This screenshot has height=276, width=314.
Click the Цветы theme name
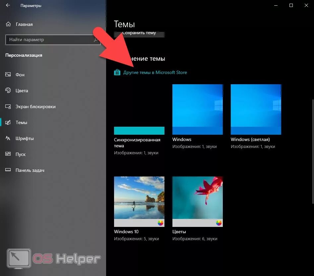[x=179, y=232]
